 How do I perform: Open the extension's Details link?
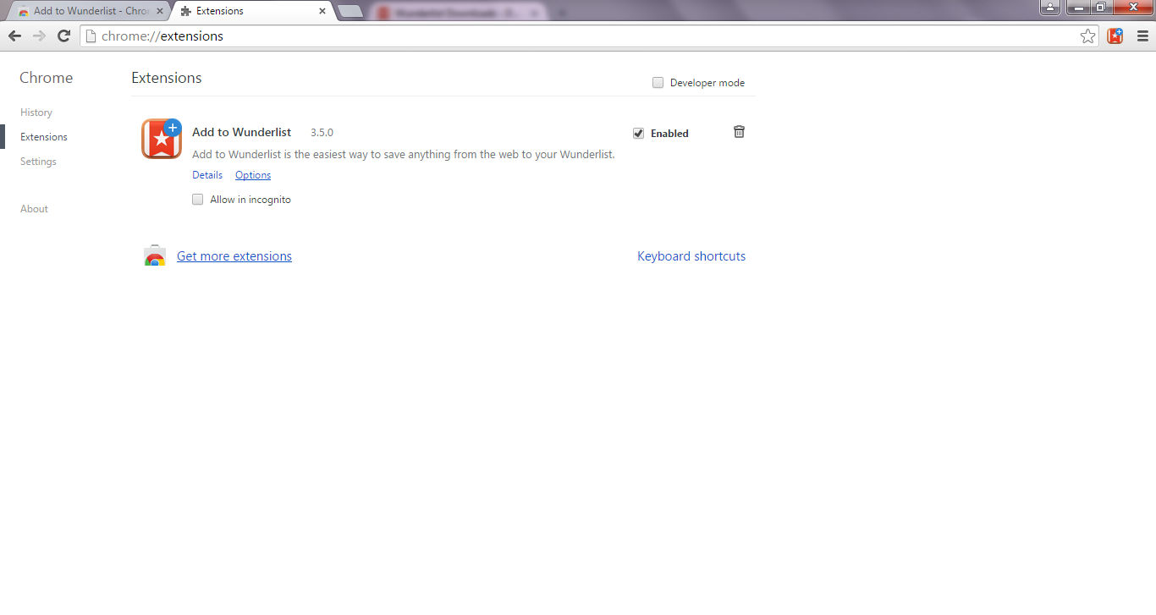pyautogui.click(x=207, y=175)
